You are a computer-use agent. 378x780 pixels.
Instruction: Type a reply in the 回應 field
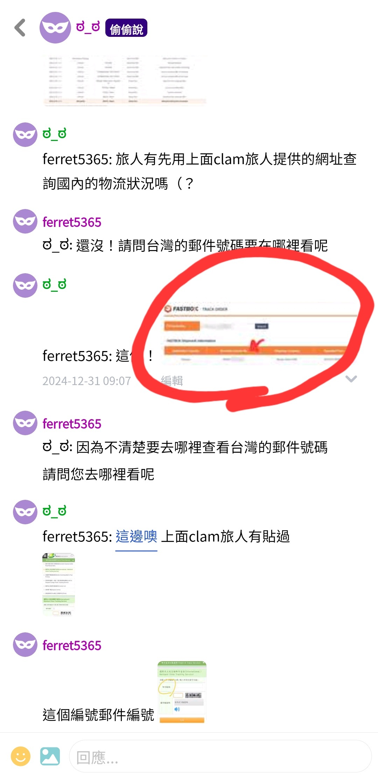pyautogui.click(x=220, y=756)
